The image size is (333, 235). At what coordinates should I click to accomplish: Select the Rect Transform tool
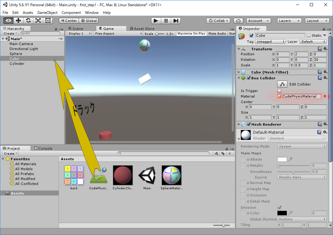click(48, 21)
